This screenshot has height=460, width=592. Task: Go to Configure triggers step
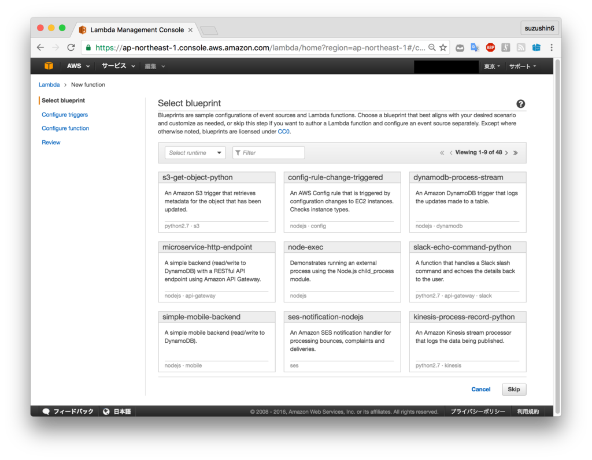tap(65, 115)
